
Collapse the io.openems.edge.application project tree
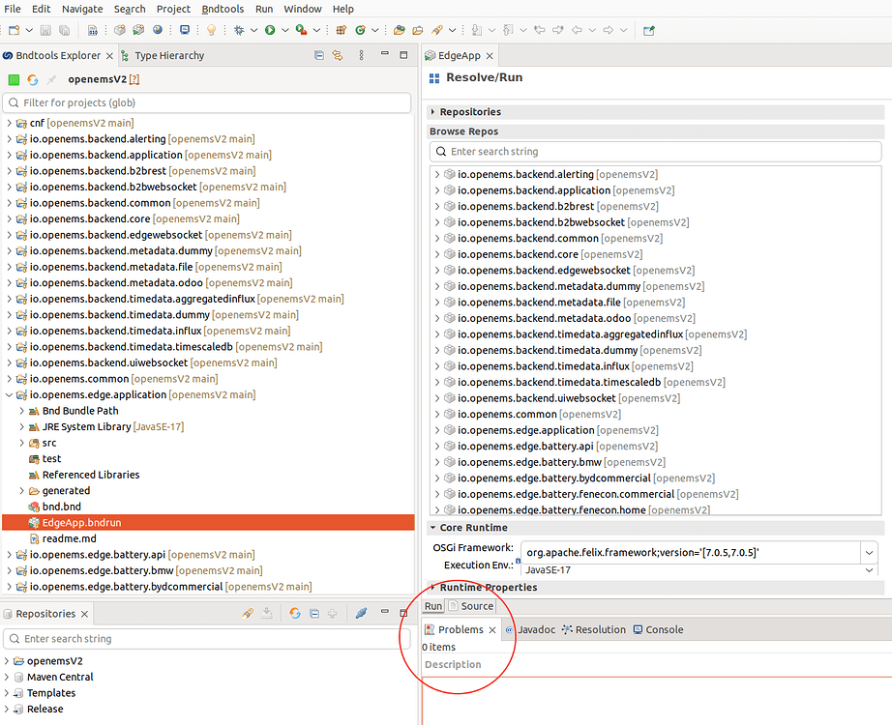pyautogui.click(x=8, y=394)
